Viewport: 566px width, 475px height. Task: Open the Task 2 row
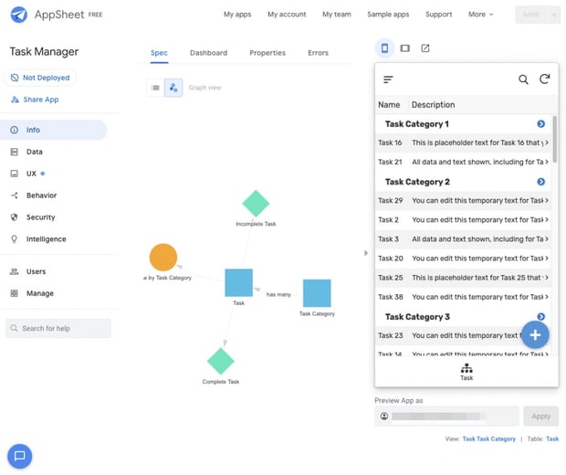click(x=463, y=219)
